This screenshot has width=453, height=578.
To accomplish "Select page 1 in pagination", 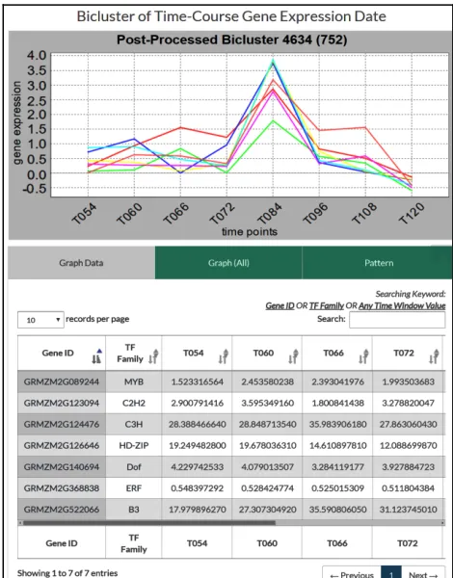I will (x=391, y=573).
